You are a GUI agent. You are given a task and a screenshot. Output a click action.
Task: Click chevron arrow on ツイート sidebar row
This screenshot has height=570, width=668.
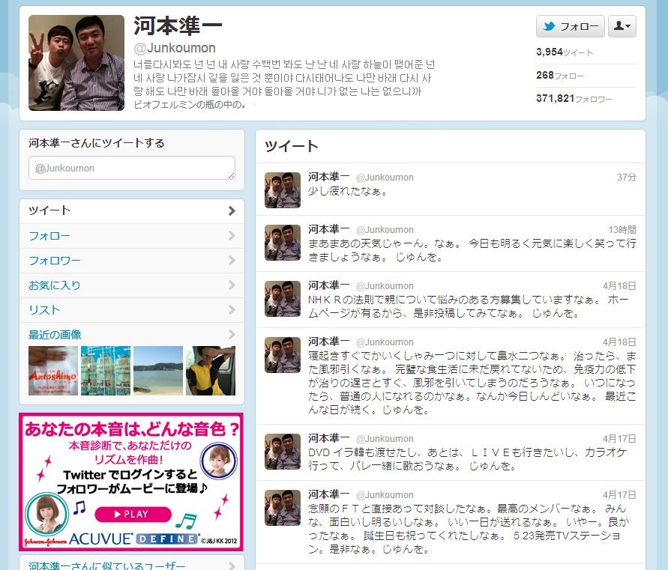(232, 210)
